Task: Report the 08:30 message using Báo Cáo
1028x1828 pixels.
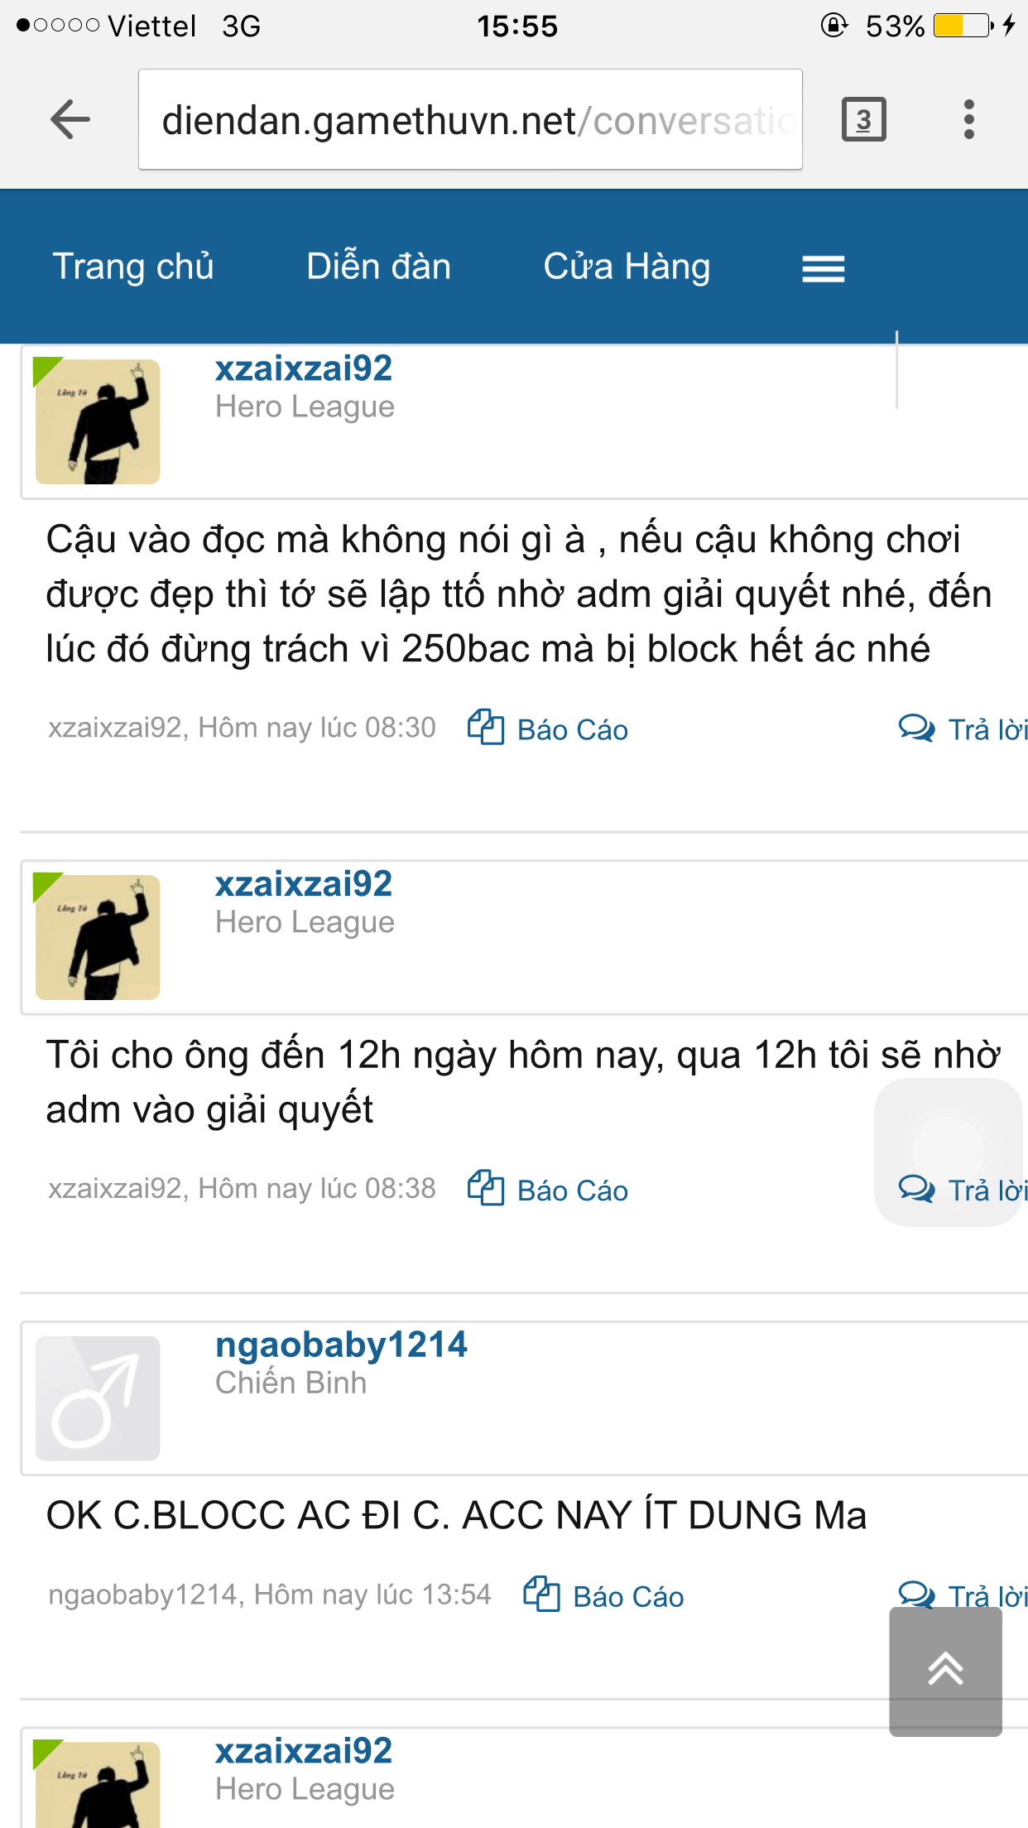Action: click(548, 729)
